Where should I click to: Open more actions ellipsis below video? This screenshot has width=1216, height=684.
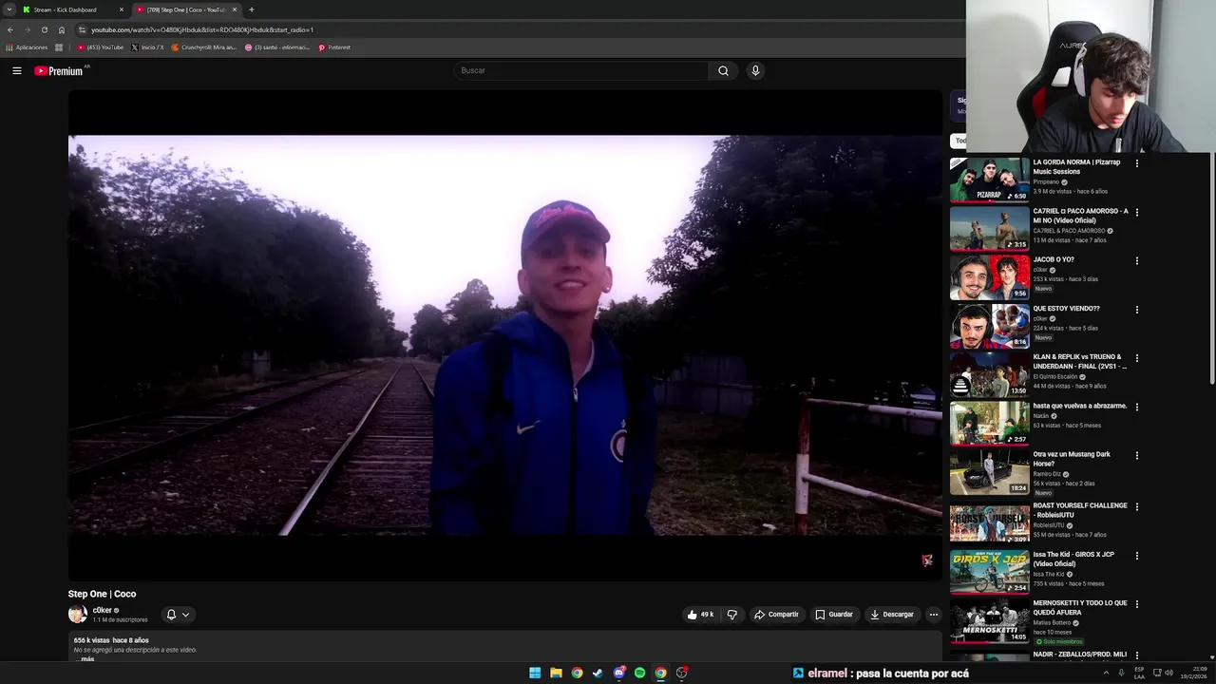pyautogui.click(x=933, y=615)
